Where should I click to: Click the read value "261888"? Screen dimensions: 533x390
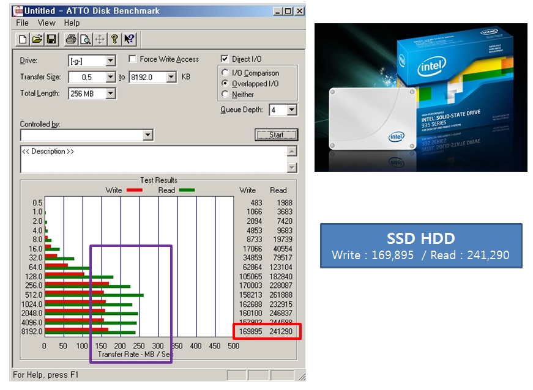281,295
